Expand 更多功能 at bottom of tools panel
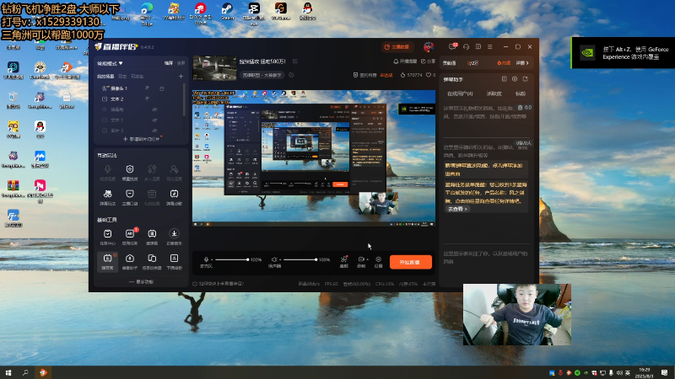The height and width of the screenshot is (379, 675). pos(141,282)
